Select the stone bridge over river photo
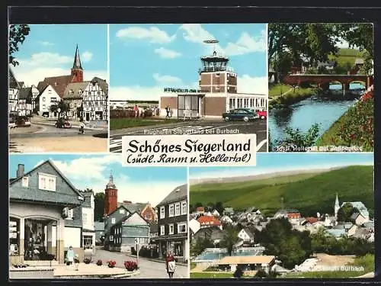The height and width of the screenshot is (286, 381). [321, 88]
